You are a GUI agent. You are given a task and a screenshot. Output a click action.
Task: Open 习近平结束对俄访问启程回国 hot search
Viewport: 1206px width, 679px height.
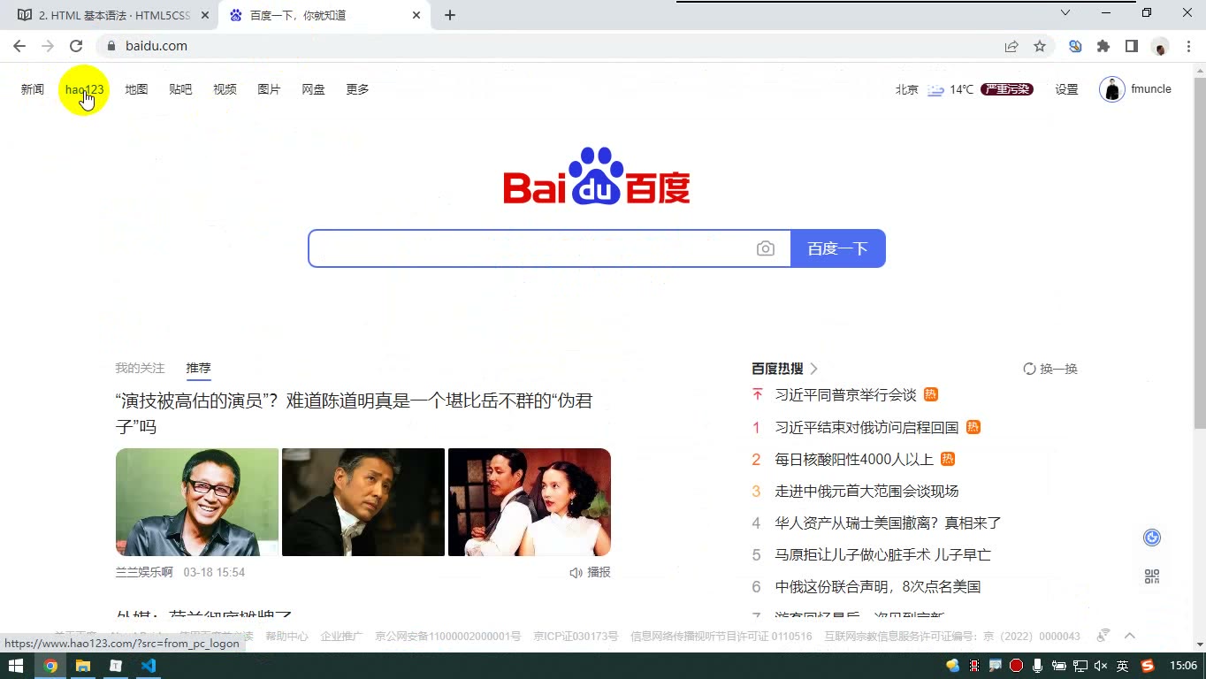866,427
